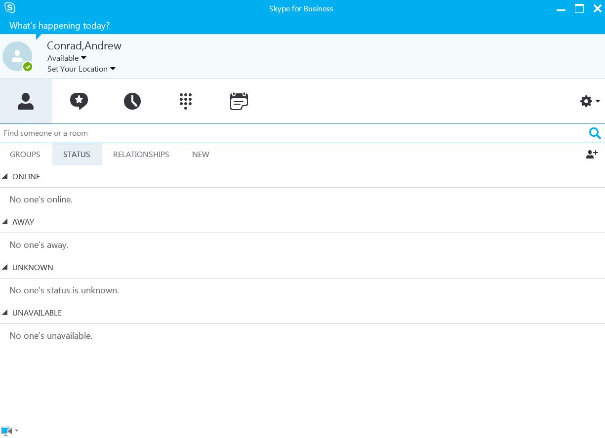Switch to the GROUPS tab
The height and width of the screenshot is (438, 605).
(x=25, y=154)
